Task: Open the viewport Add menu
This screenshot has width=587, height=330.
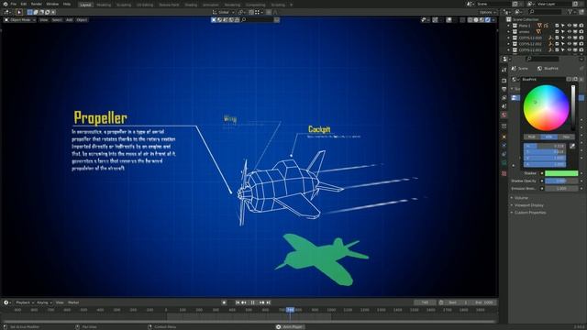Action: click(70, 20)
